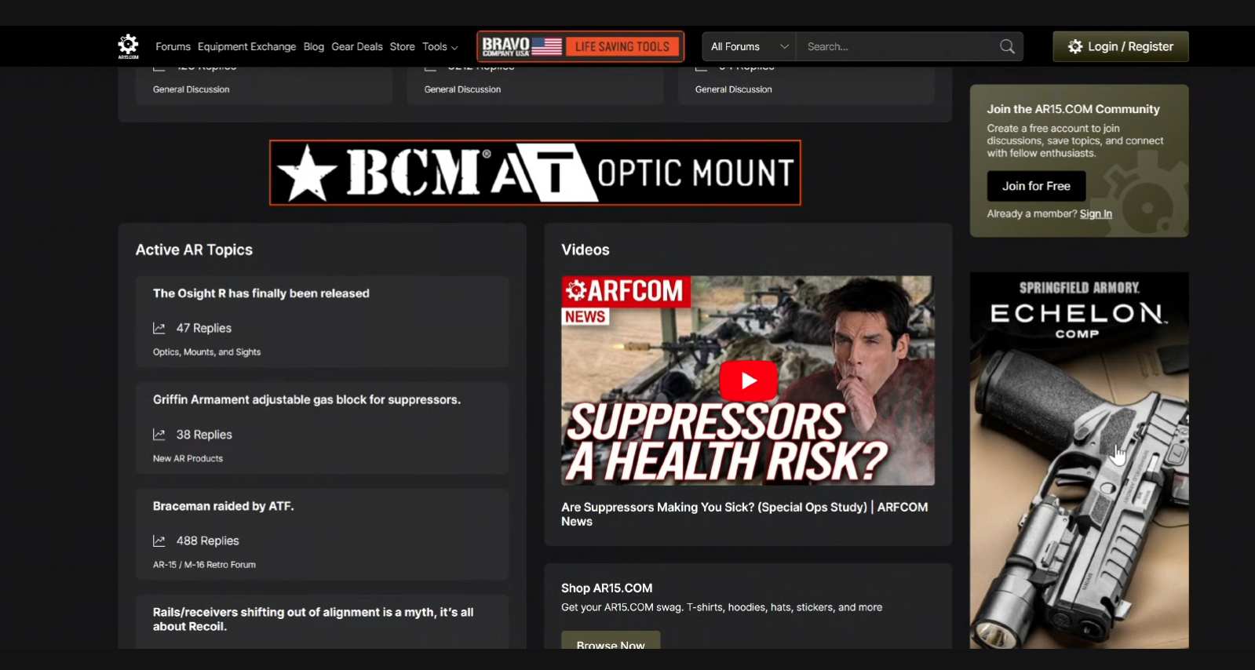Click the Sign In link
This screenshot has width=1255, height=670.
(1096, 213)
